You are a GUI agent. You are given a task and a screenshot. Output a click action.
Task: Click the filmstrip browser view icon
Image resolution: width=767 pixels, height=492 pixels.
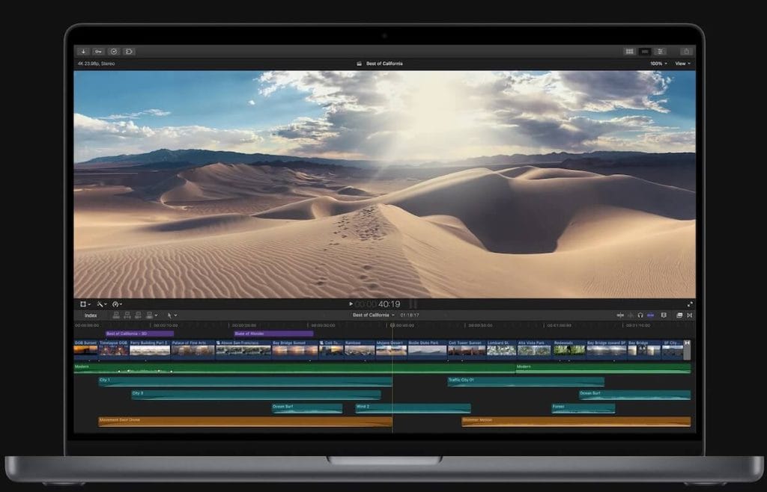pyautogui.click(x=645, y=52)
